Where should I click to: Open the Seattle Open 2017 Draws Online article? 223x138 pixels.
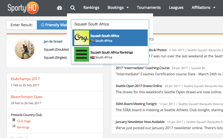139,86
